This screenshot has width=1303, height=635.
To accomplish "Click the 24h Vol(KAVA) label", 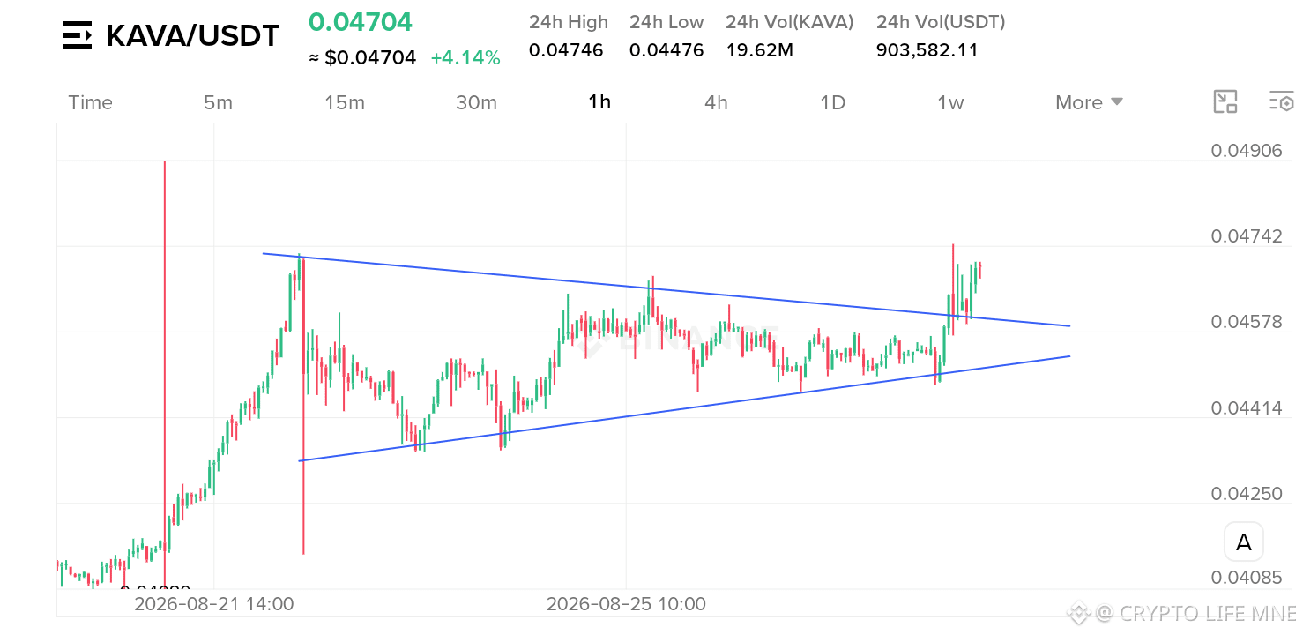I will 790,22.
